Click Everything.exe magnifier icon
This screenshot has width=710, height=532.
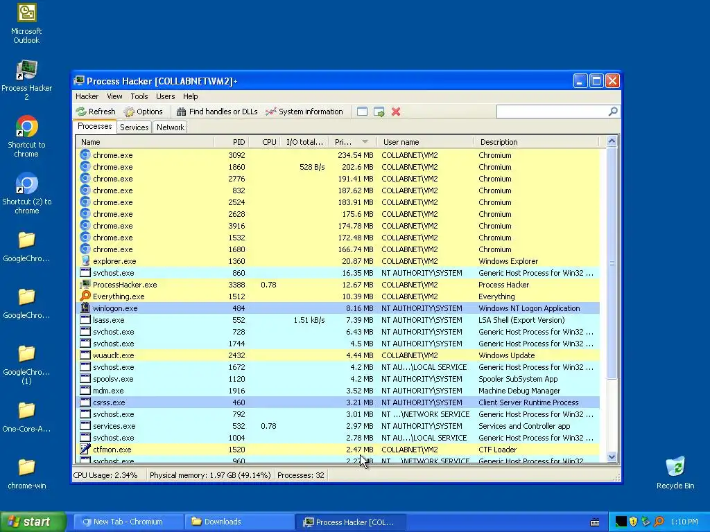tap(85, 296)
